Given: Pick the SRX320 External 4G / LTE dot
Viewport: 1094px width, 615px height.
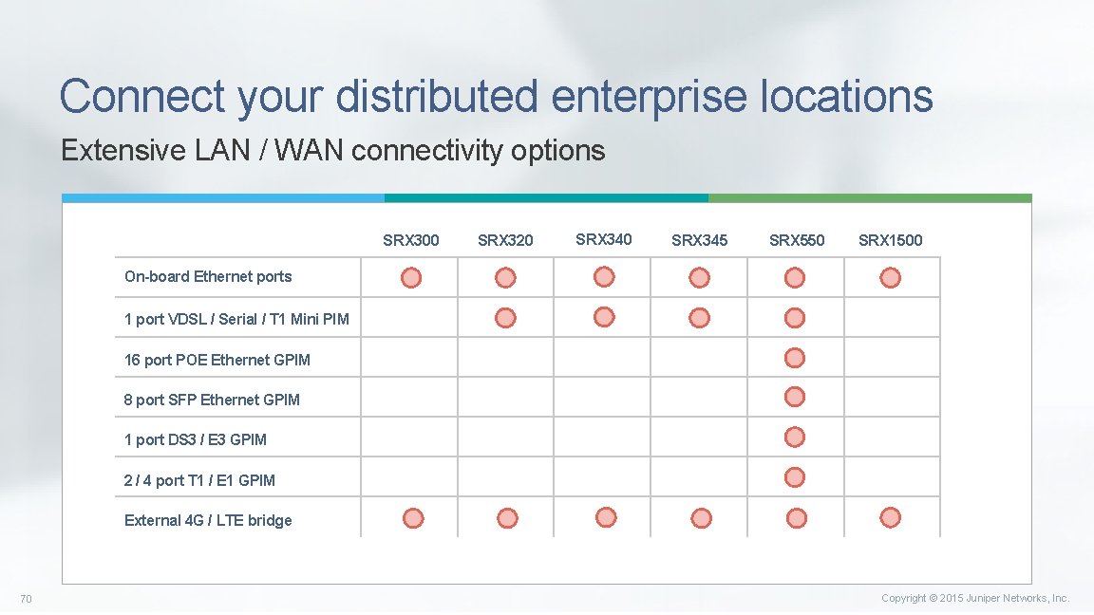Looking at the screenshot, I should (507, 518).
